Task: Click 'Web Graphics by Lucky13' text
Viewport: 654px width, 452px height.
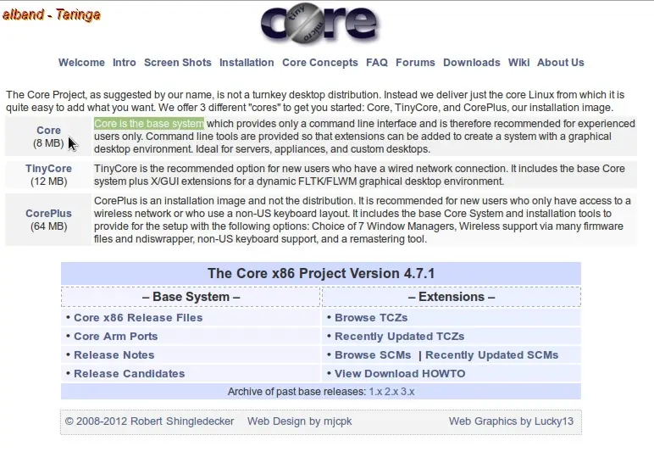Action: tap(511, 421)
